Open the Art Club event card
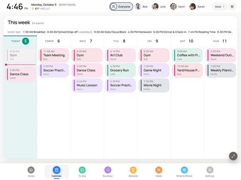241x180 pixels. 120,55
